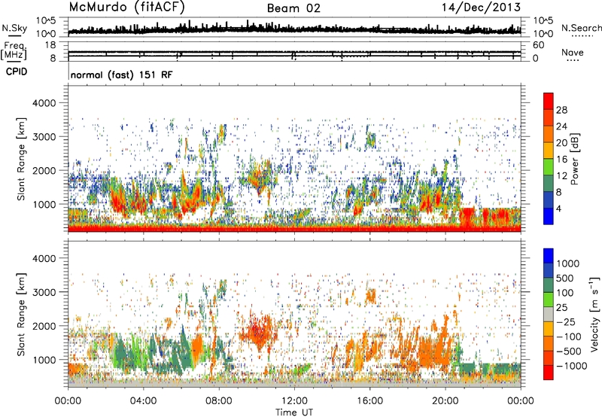Viewport: 602px width, 417px height.
Task: Click the "N.Search" legend label
Action: (x=581, y=28)
